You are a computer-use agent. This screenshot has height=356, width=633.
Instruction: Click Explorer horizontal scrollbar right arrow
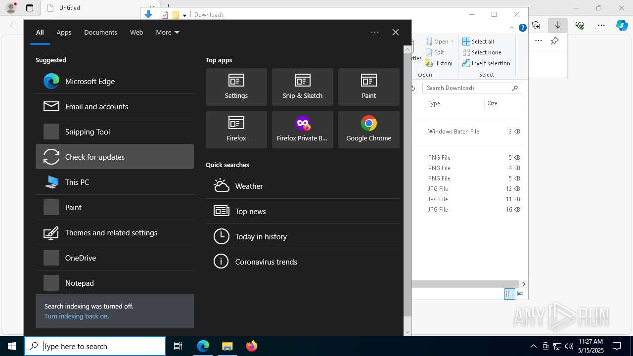click(x=524, y=284)
